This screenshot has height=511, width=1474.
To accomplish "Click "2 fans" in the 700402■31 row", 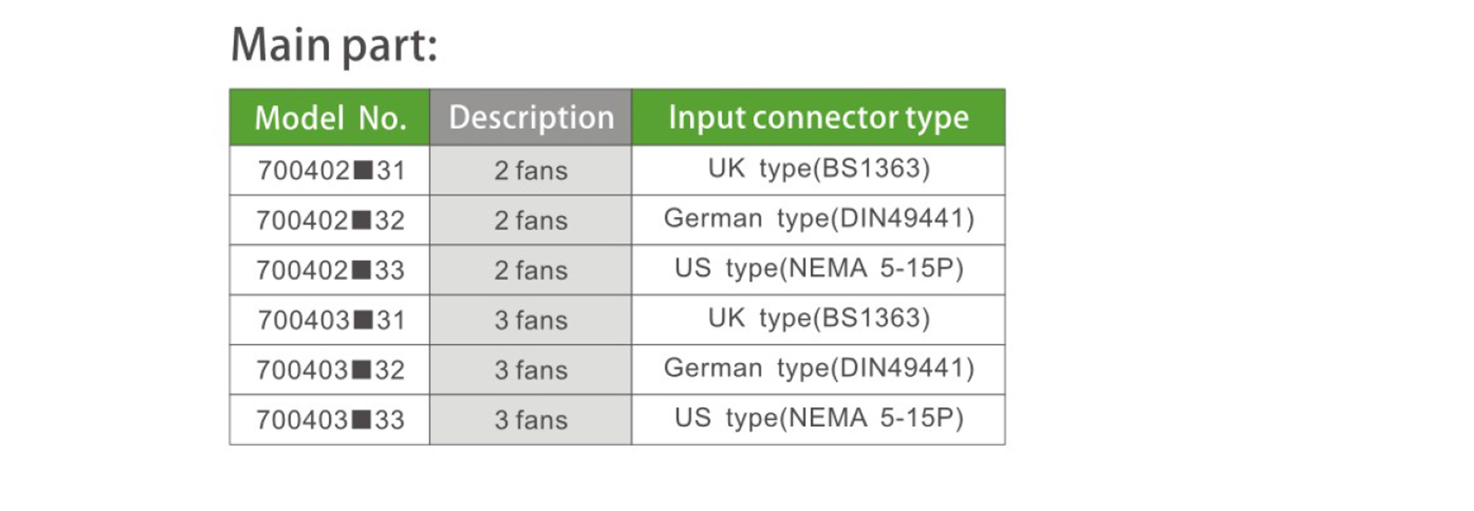I will (531, 171).
